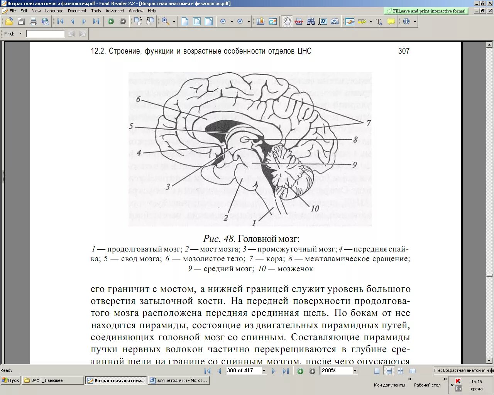Switch to ВАФГ_1 высшее taskbar window
Image resolution: width=494 pixels, height=395 pixels.
pyautogui.click(x=53, y=380)
